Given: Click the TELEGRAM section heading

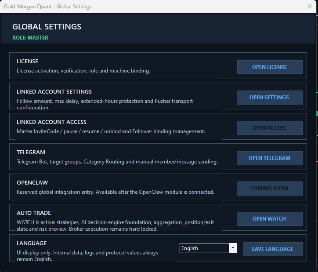Looking at the screenshot, I should (x=31, y=152).
